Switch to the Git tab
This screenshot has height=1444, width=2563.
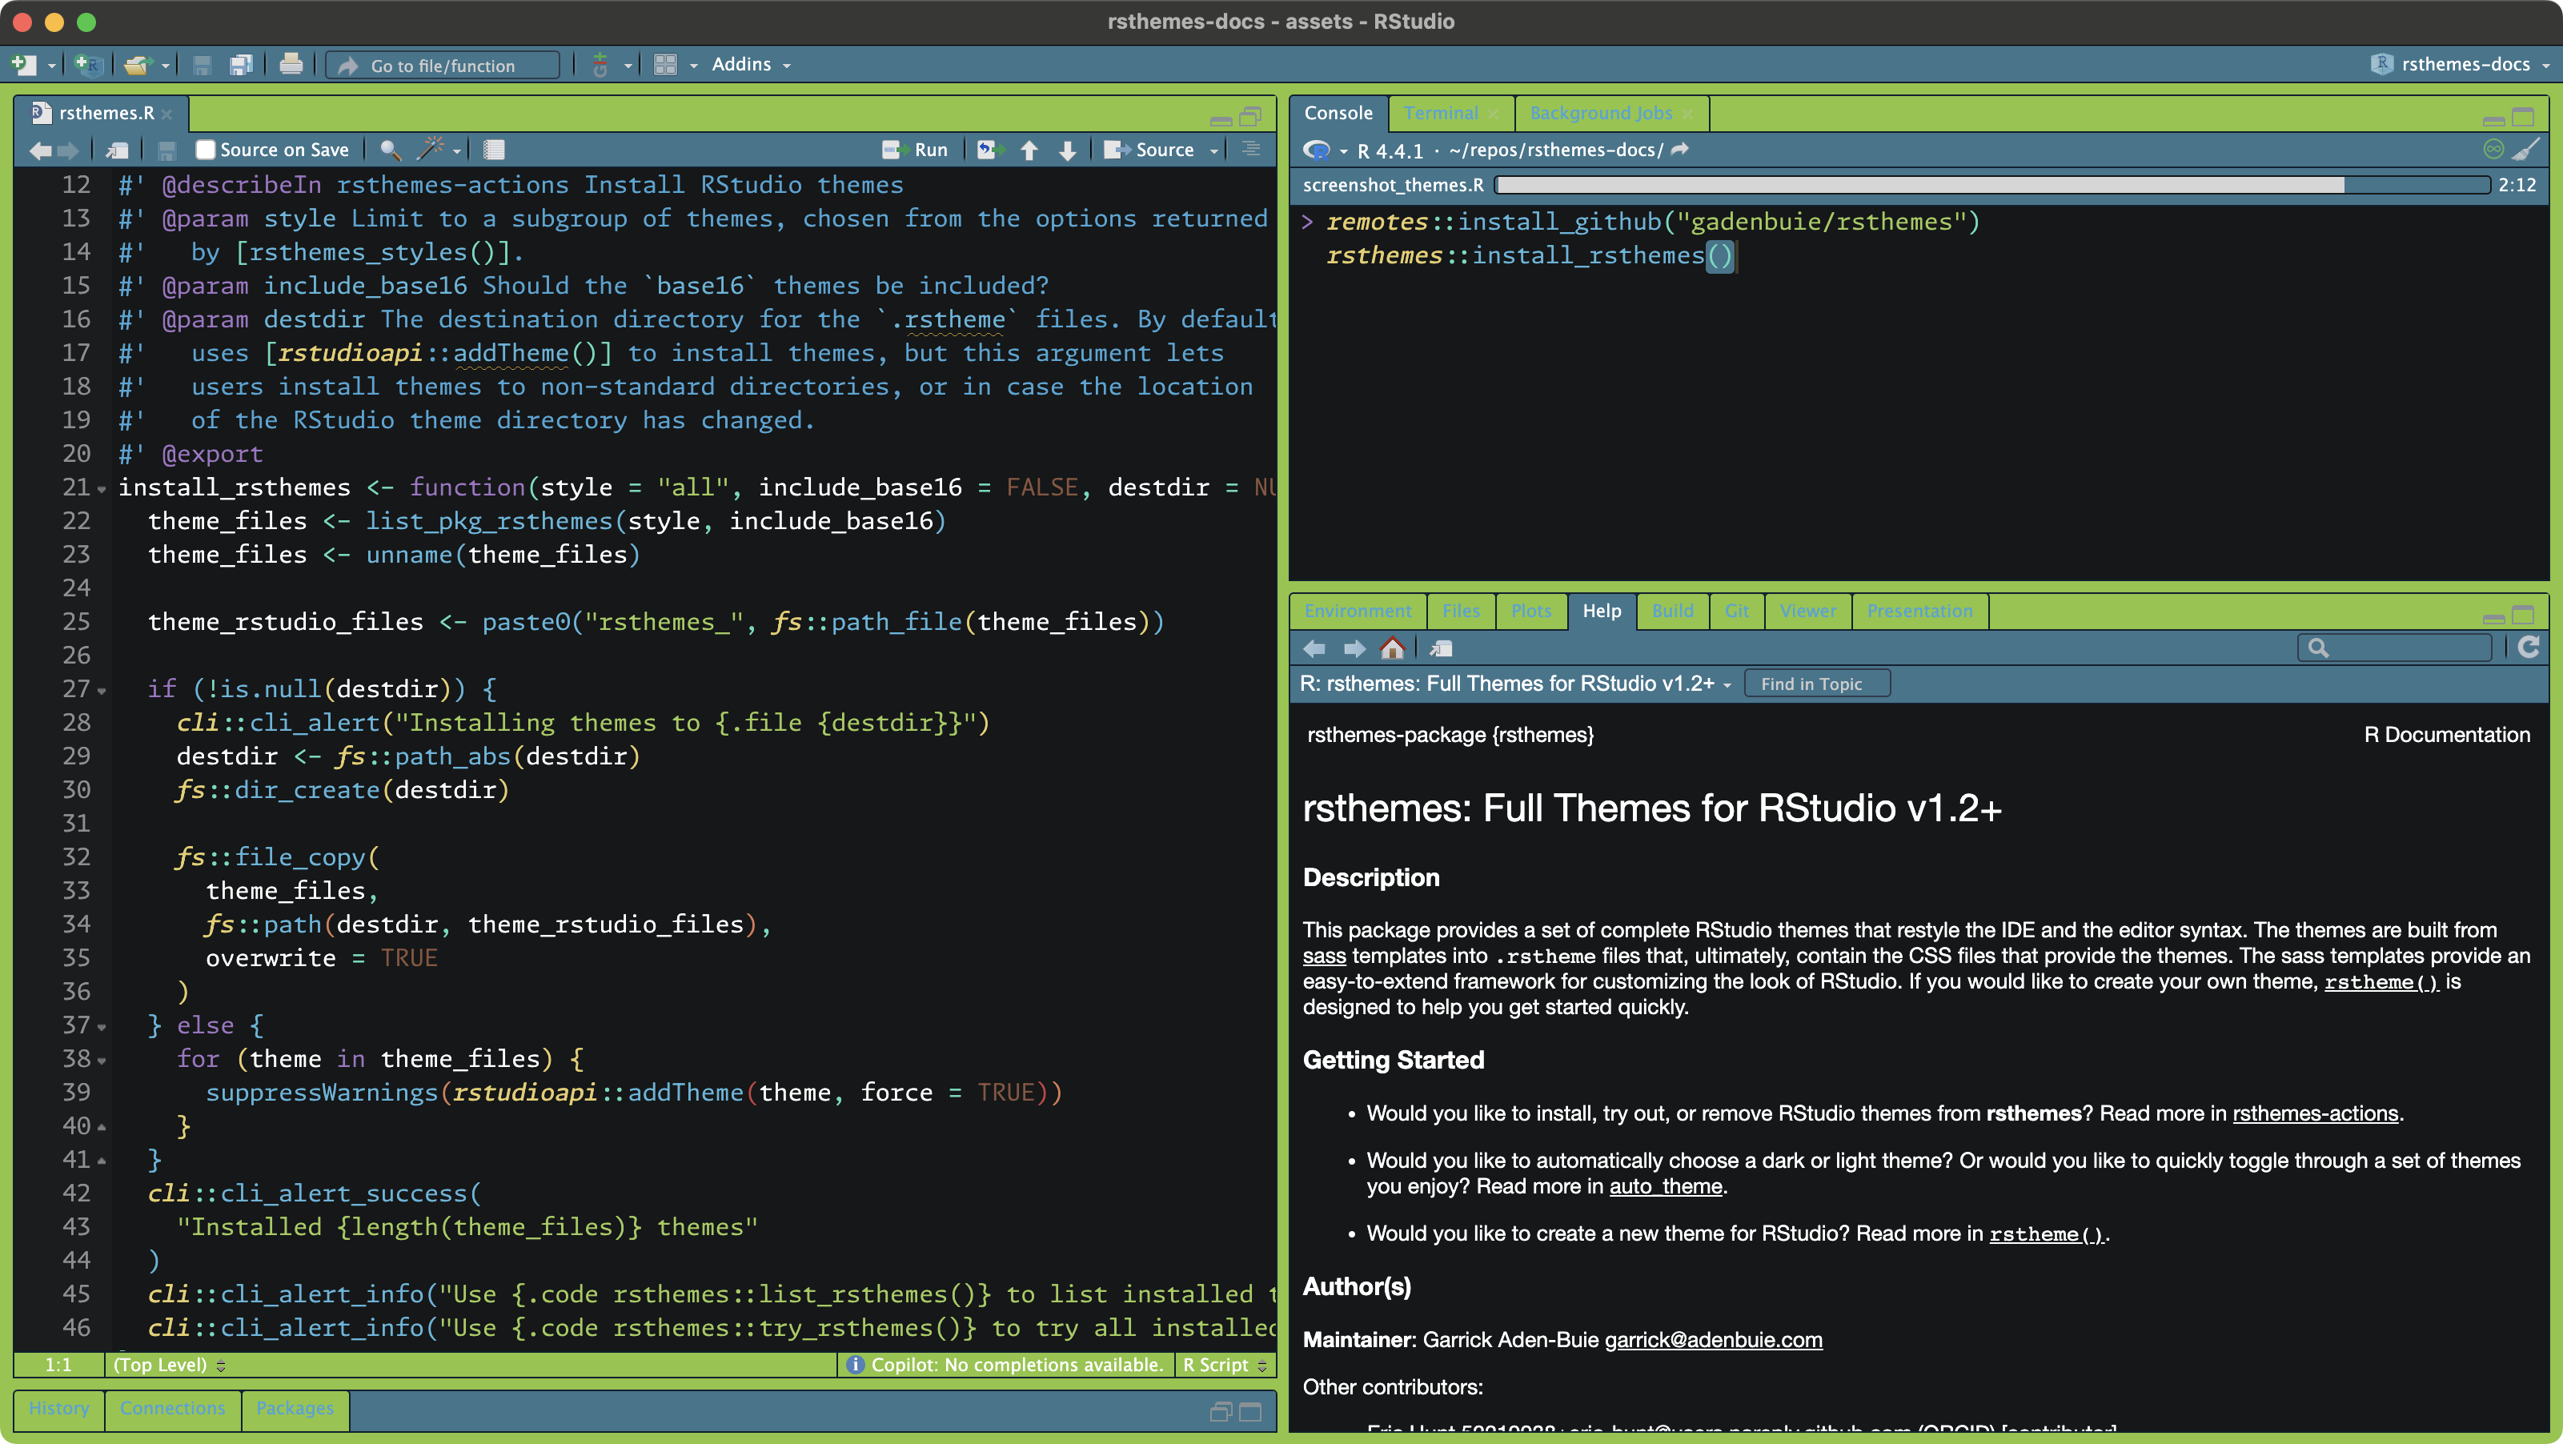(1736, 611)
